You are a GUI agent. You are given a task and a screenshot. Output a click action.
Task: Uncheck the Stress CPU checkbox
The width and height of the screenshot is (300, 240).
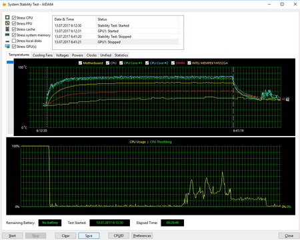[14, 18]
